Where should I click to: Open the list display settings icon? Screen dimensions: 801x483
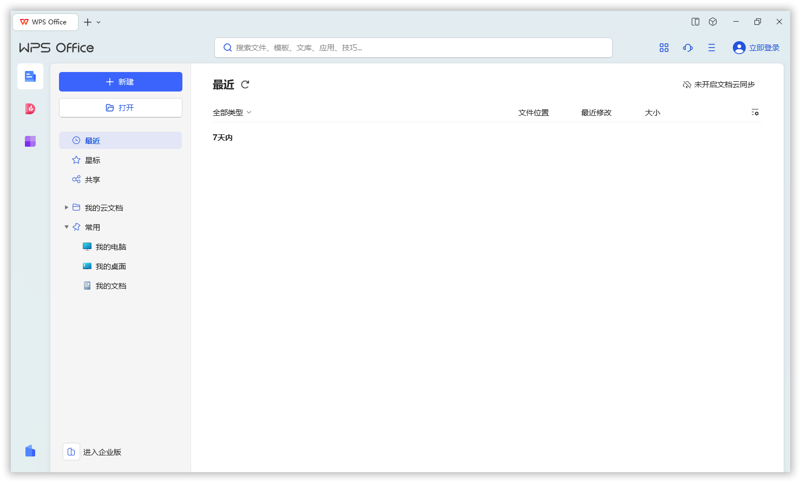(x=755, y=112)
